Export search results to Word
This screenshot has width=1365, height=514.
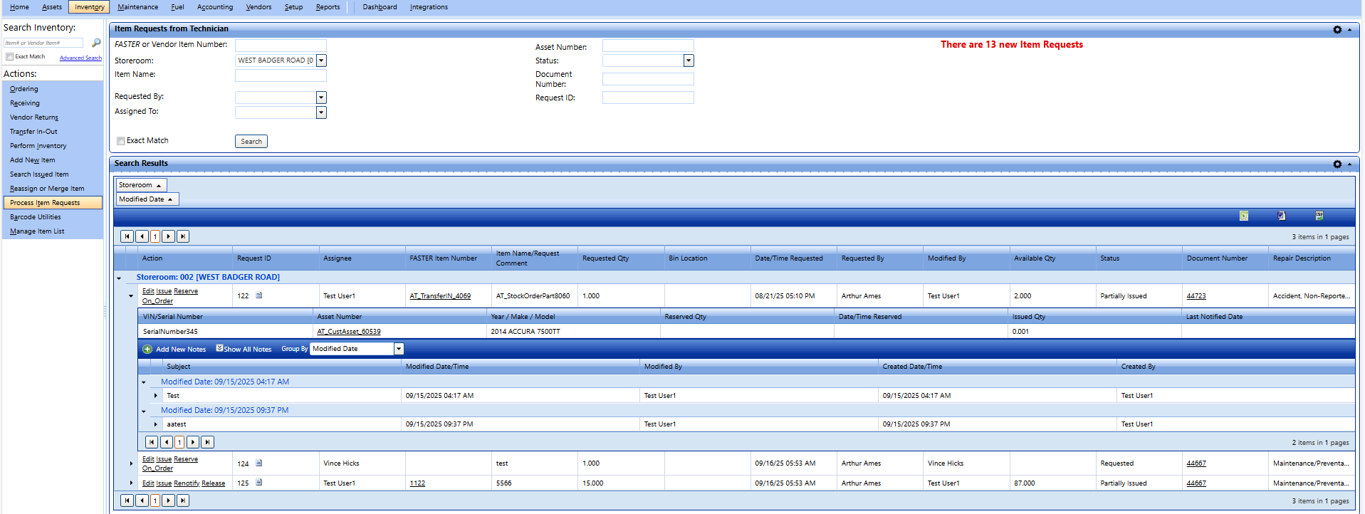click(1281, 216)
